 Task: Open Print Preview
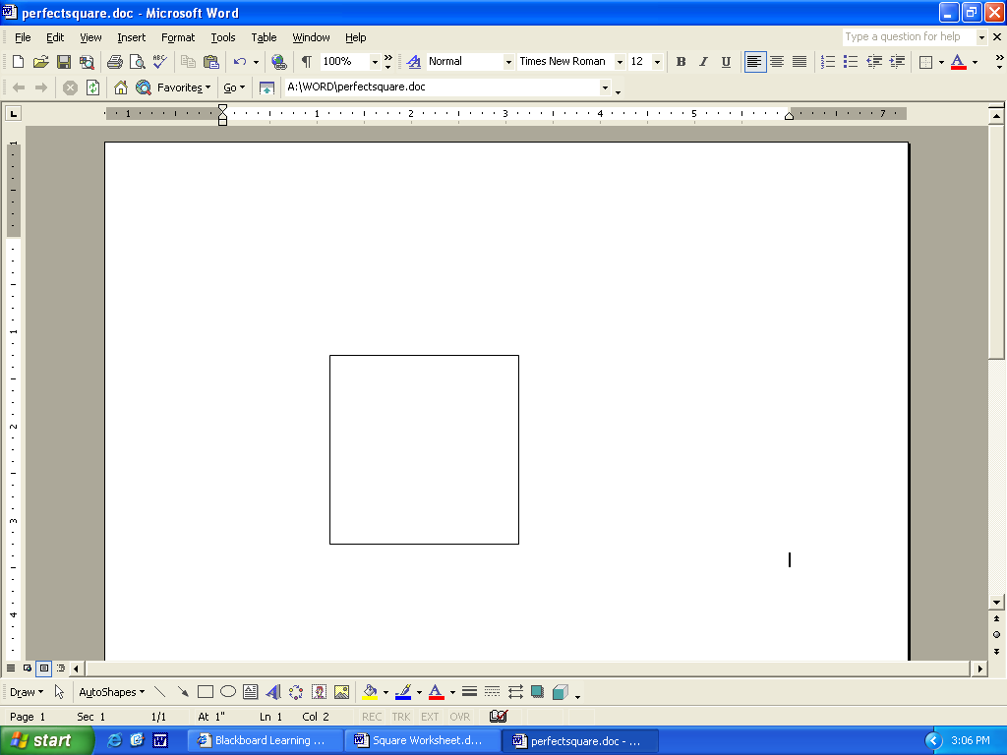[x=138, y=62]
